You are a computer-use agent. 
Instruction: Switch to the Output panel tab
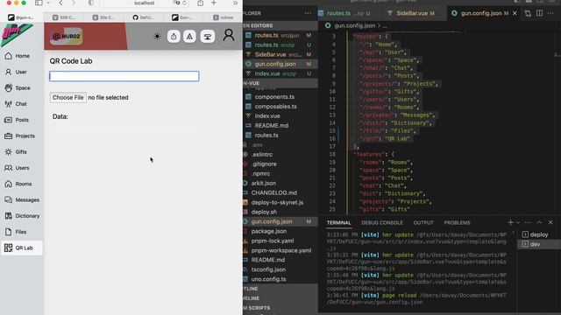[423, 222]
